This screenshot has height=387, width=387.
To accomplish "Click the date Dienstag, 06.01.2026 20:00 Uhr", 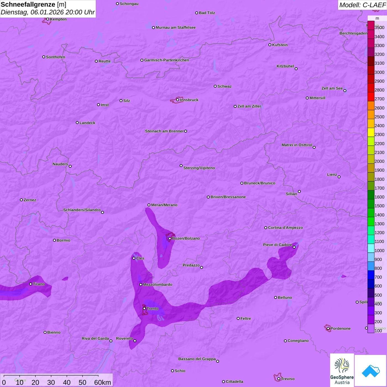I will [x=48, y=12].
